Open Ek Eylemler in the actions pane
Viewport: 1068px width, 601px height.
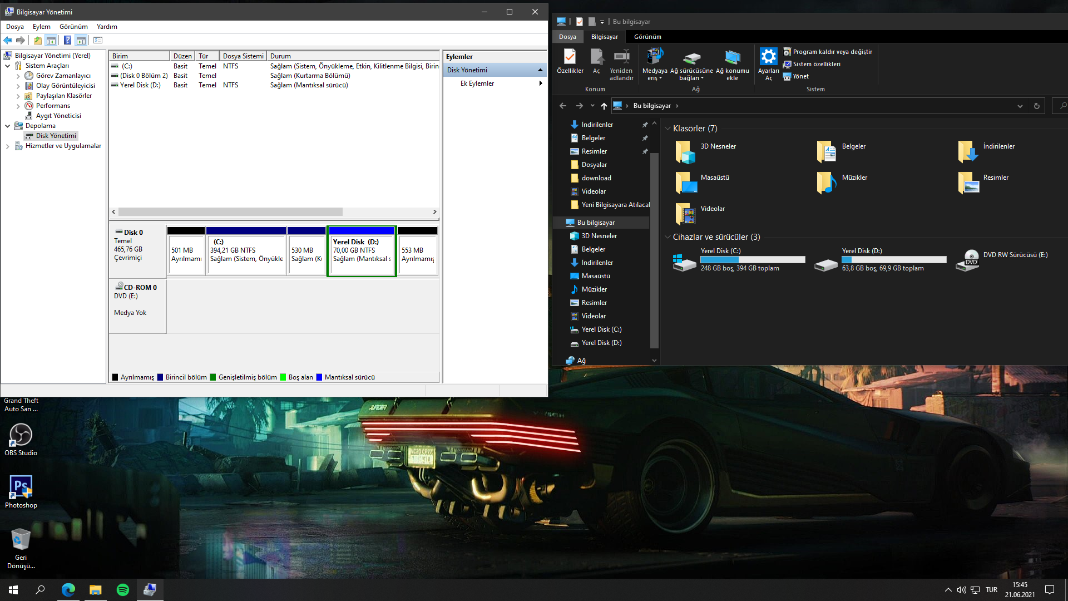(x=477, y=83)
